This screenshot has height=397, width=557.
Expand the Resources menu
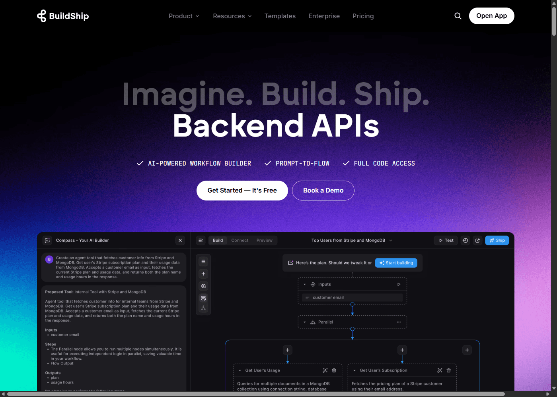click(232, 16)
